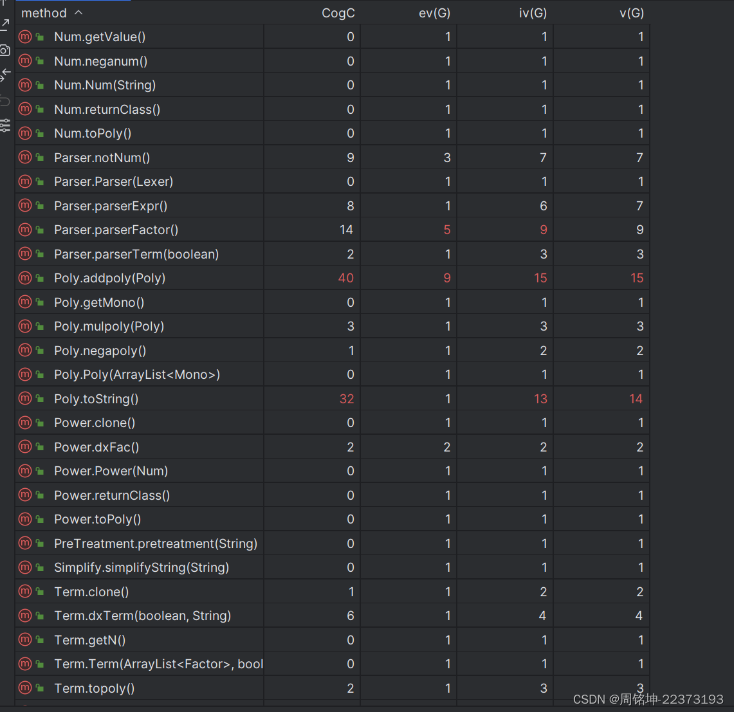Sort by the v(G) column header

pyautogui.click(x=632, y=13)
